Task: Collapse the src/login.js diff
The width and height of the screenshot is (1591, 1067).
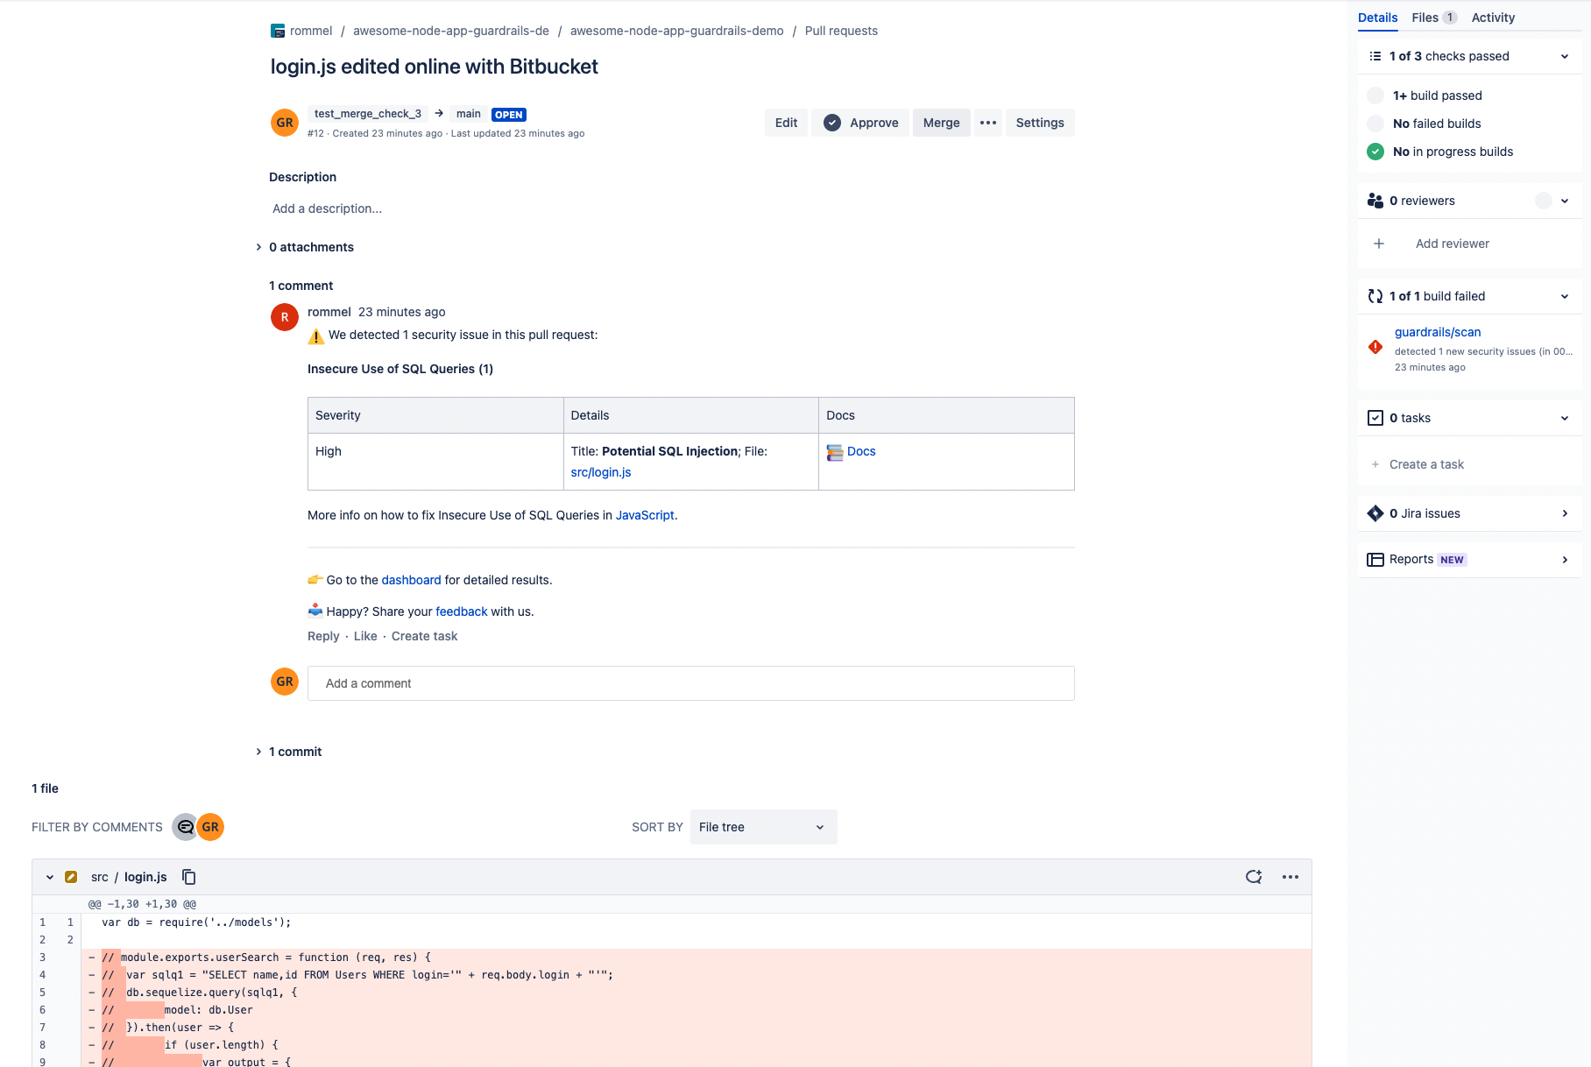Action: [x=50, y=877]
